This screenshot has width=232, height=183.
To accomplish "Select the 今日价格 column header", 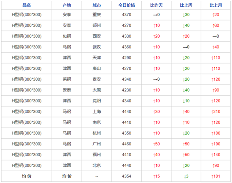I will [x=127, y=5].
